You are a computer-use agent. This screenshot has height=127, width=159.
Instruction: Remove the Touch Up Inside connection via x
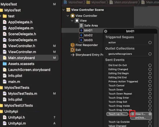pos(133,114)
